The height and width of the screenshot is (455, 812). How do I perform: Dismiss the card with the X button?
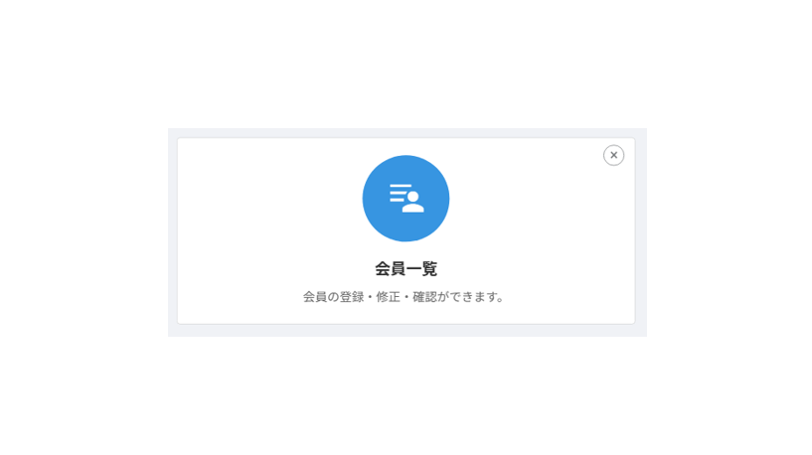click(x=613, y=155)
